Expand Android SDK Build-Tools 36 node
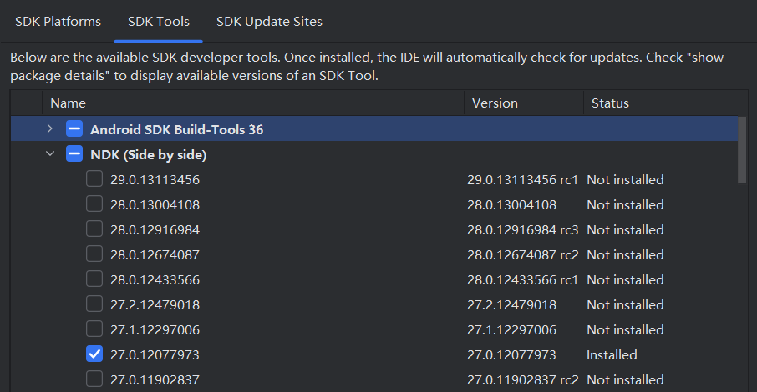This screenshot has width=757, height=392. [50, 129]
